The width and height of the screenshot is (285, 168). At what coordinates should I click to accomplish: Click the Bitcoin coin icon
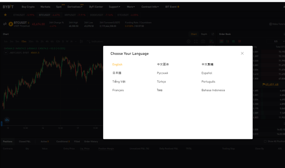11,24
